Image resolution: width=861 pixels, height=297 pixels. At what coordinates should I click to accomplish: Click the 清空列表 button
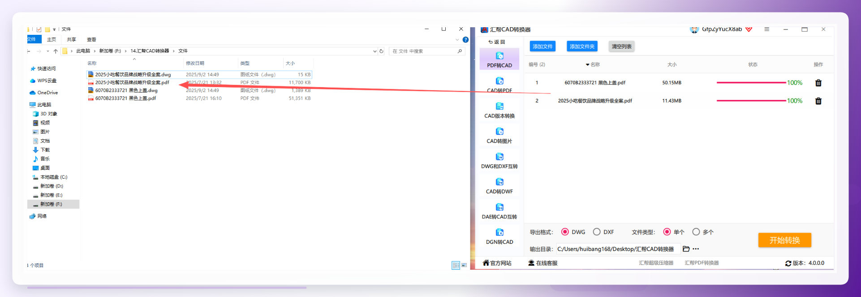tap(621, 46)
